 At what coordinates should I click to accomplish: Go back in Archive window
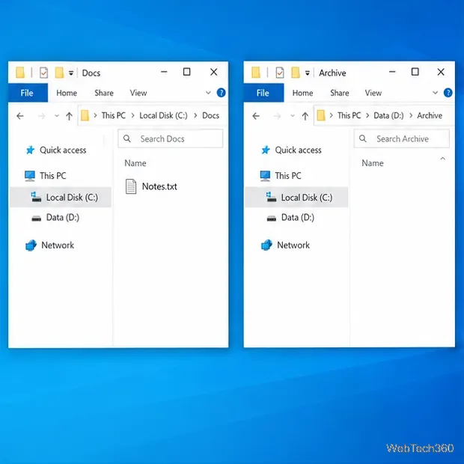tap(256, 116)
